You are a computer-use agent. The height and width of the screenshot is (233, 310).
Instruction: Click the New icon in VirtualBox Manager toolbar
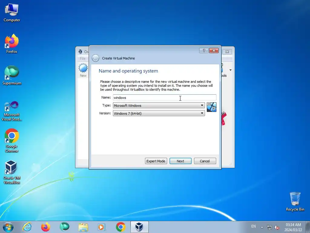point(83,70)
